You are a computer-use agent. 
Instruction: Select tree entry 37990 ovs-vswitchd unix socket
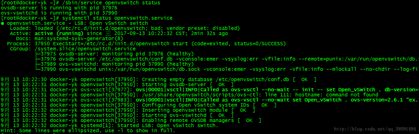tap(131, 69)
